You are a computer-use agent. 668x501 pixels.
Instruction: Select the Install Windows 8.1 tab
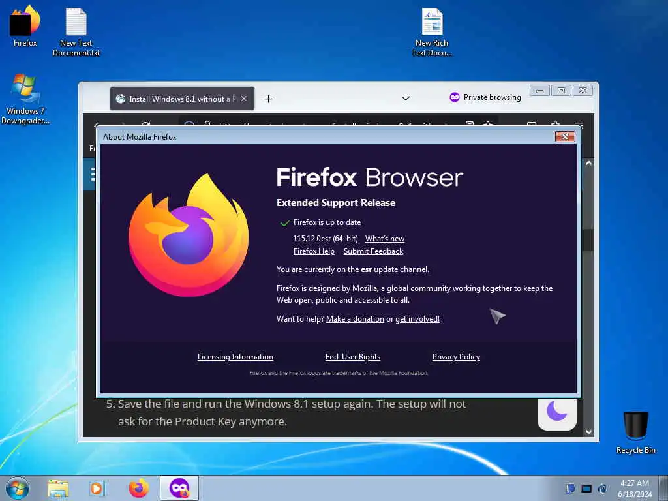[182, 99]
